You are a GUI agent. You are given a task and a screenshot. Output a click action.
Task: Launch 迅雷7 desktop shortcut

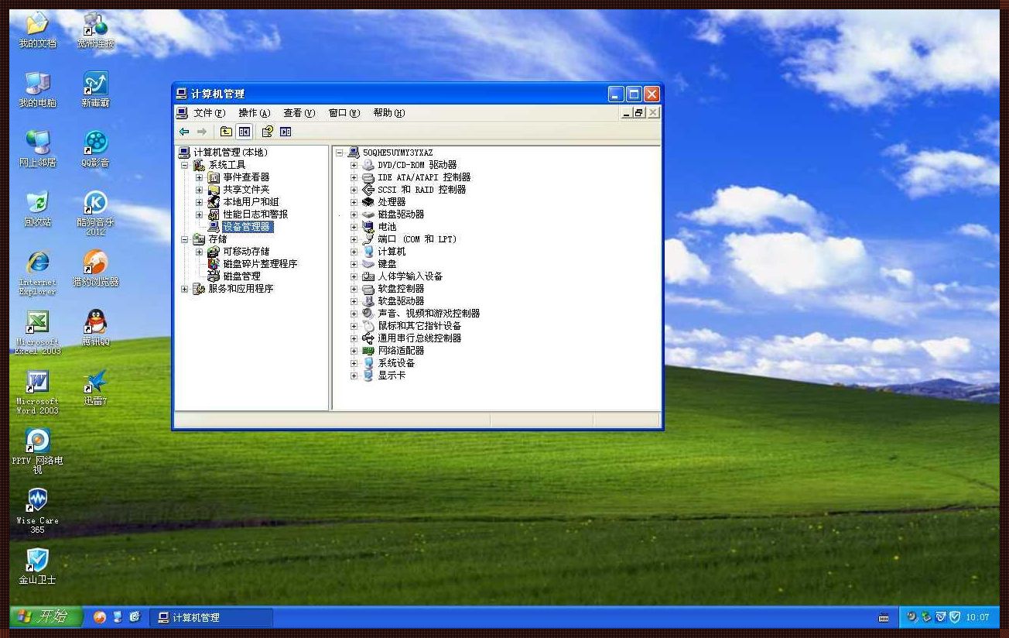tap(96, 388)
